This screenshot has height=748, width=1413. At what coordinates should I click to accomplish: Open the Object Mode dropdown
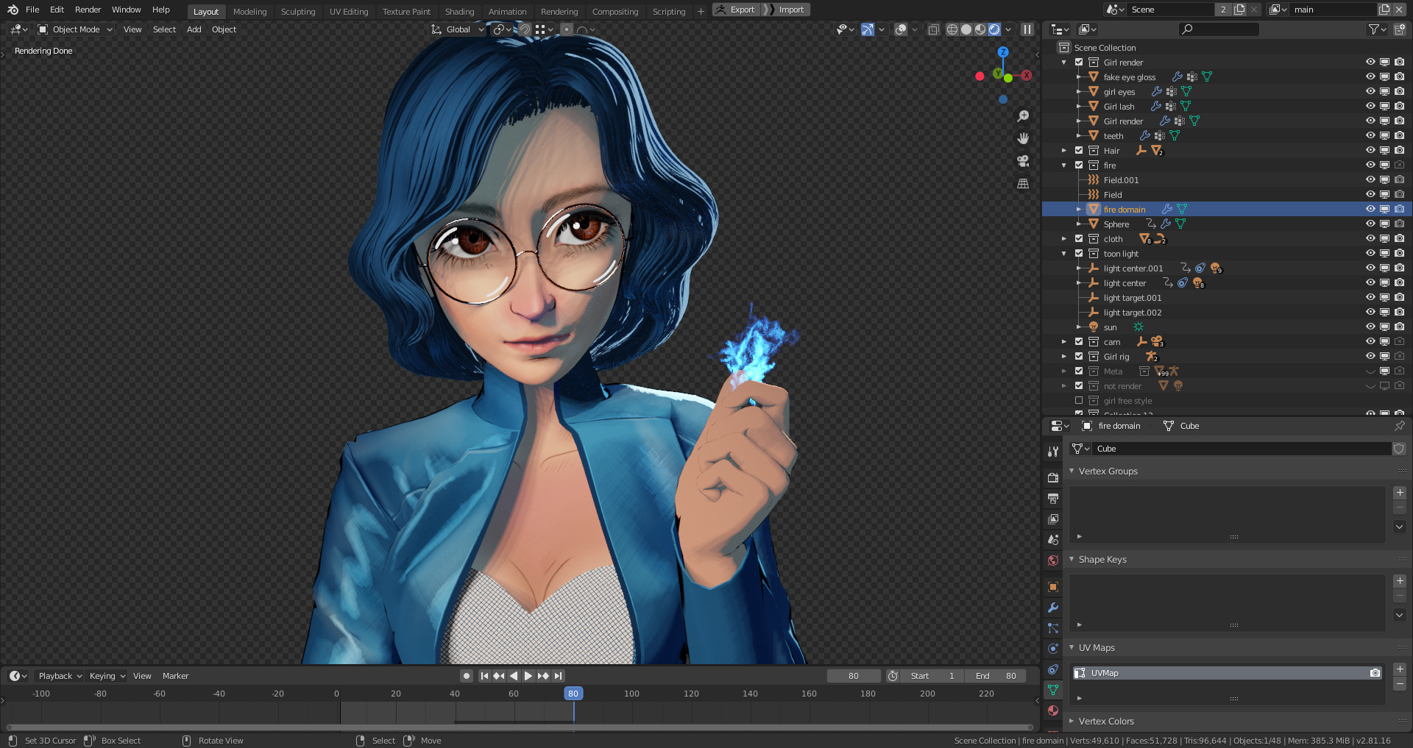click(76, 29)
